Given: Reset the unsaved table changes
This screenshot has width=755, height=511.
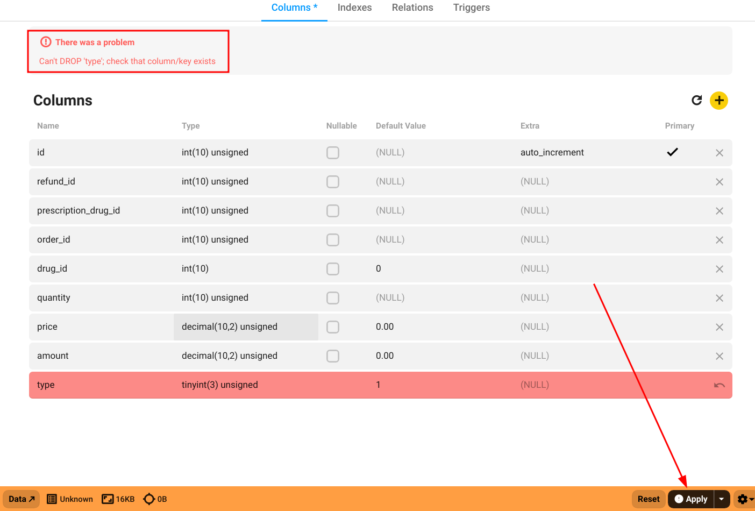Looking at the screenshot, I should 649,499.
